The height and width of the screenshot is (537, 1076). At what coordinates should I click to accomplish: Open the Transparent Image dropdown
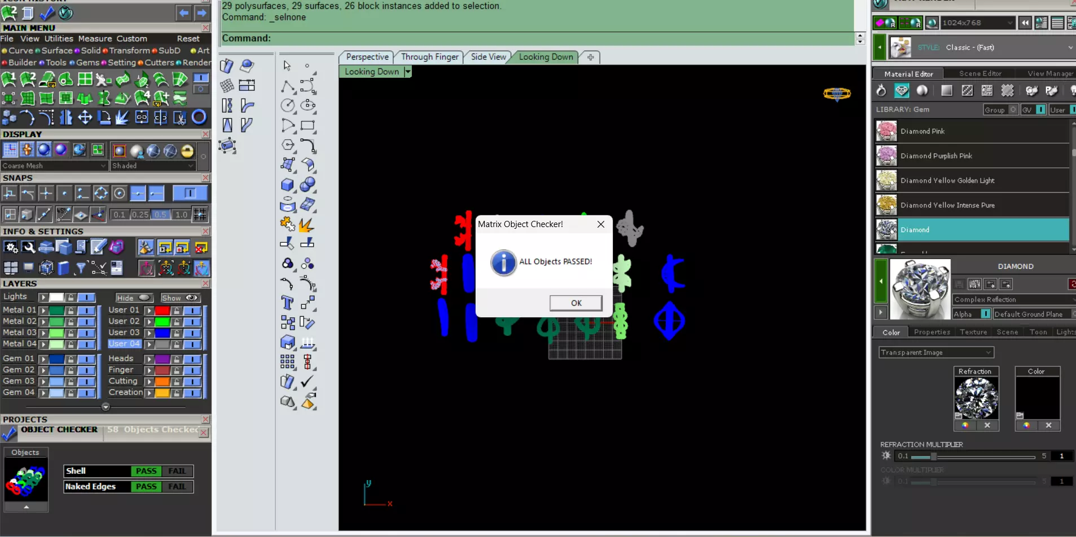pos(936,353)
